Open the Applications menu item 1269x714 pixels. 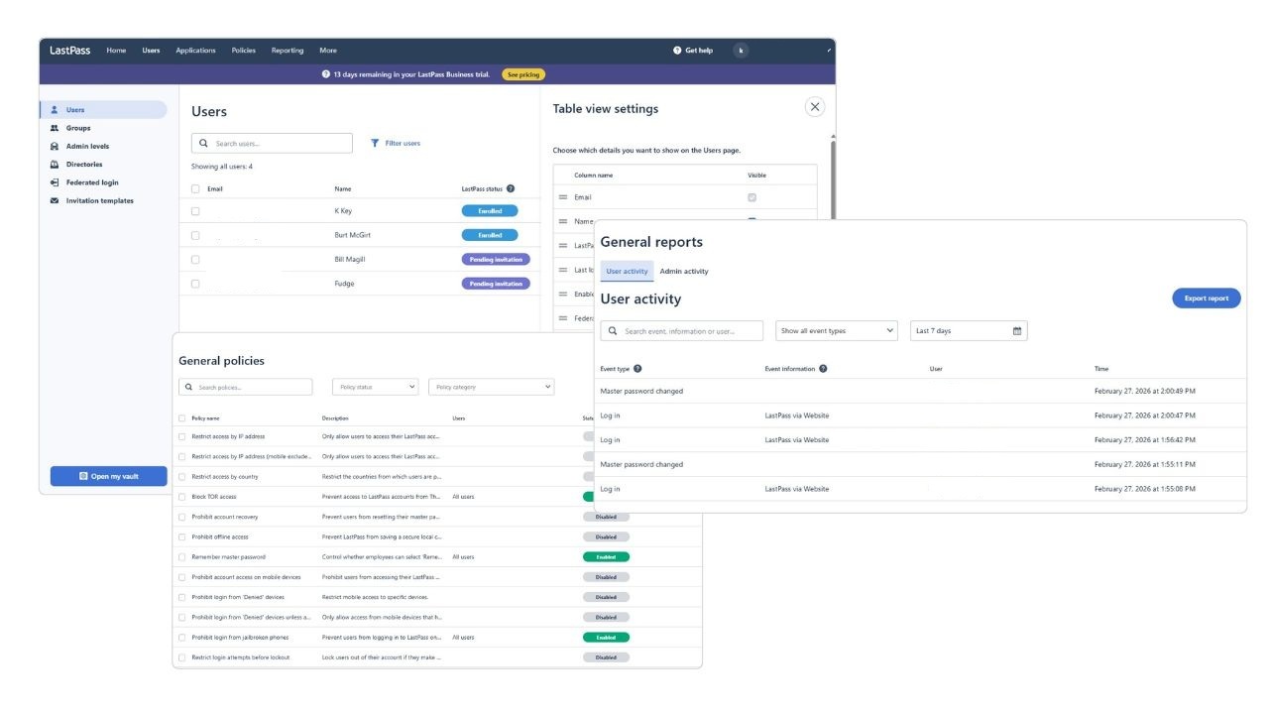tap(195, 51)
